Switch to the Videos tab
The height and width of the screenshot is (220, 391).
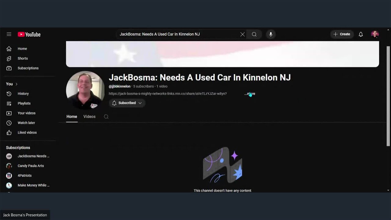pyautogui.click(x=90, y=117)
